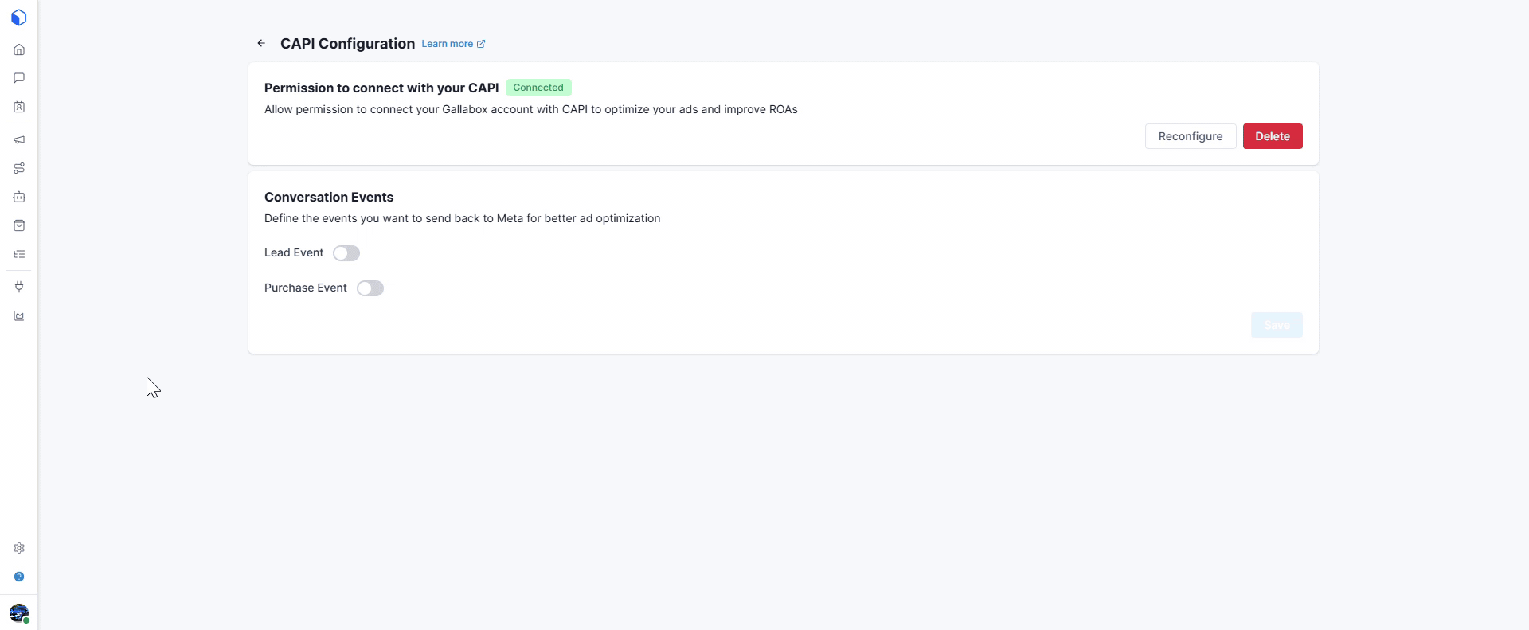
Task: Open the Bots robot icon
Action: click(x=19, y=197)
